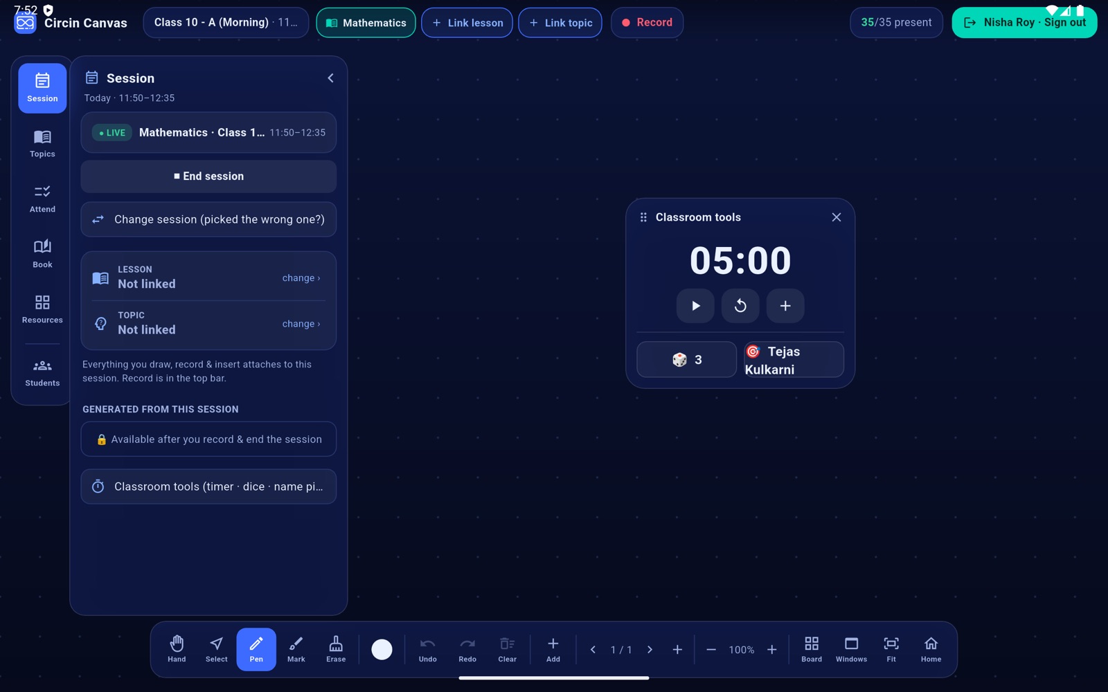Click Link topic in top bar

[x=560, y=23]
